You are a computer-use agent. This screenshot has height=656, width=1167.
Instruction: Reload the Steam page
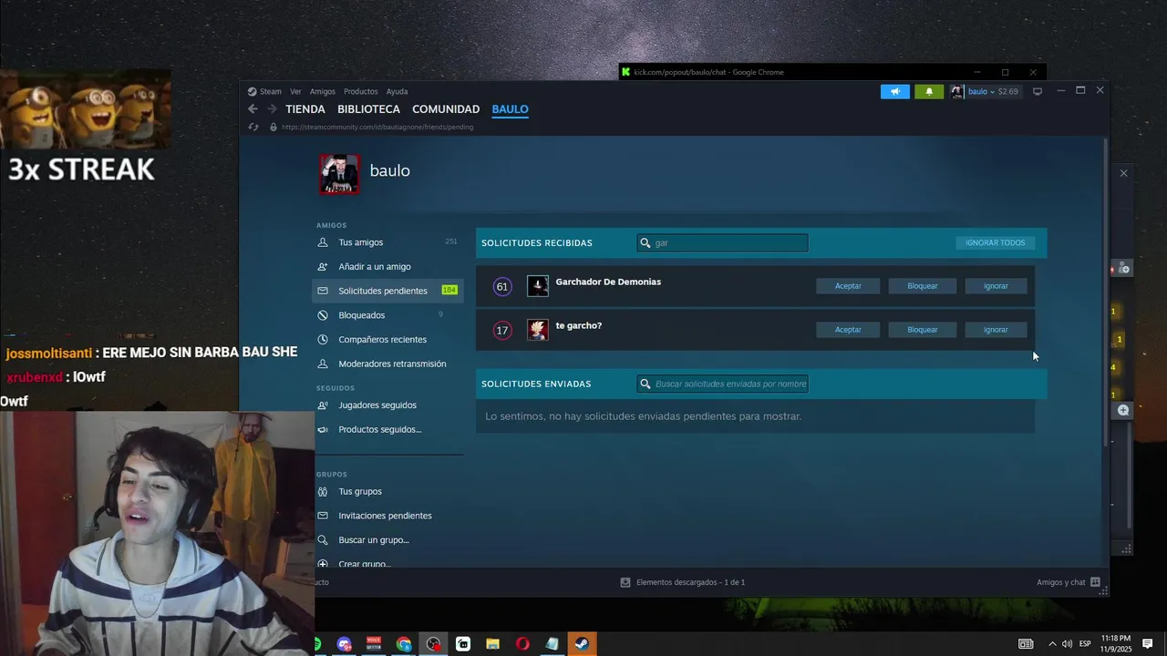[253, 127]
